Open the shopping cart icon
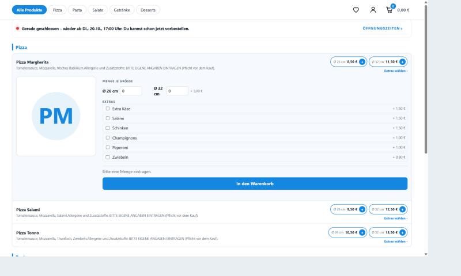This screenshot has width=461, height=276. pos(390,10)
